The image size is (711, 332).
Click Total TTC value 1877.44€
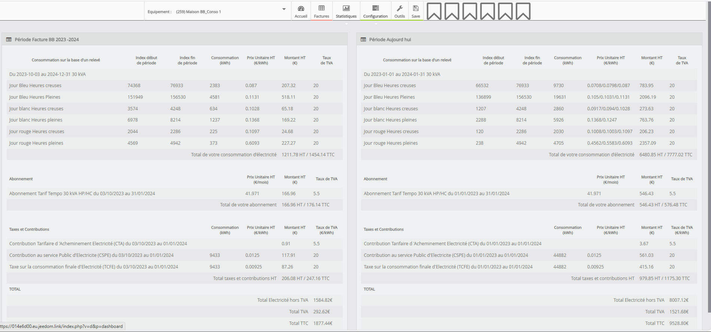(x=323, y=323)
